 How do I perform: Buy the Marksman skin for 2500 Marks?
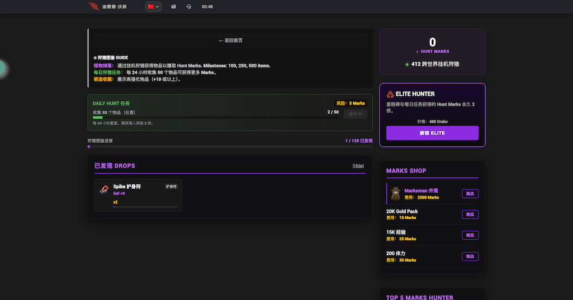[x=470, y=194]
